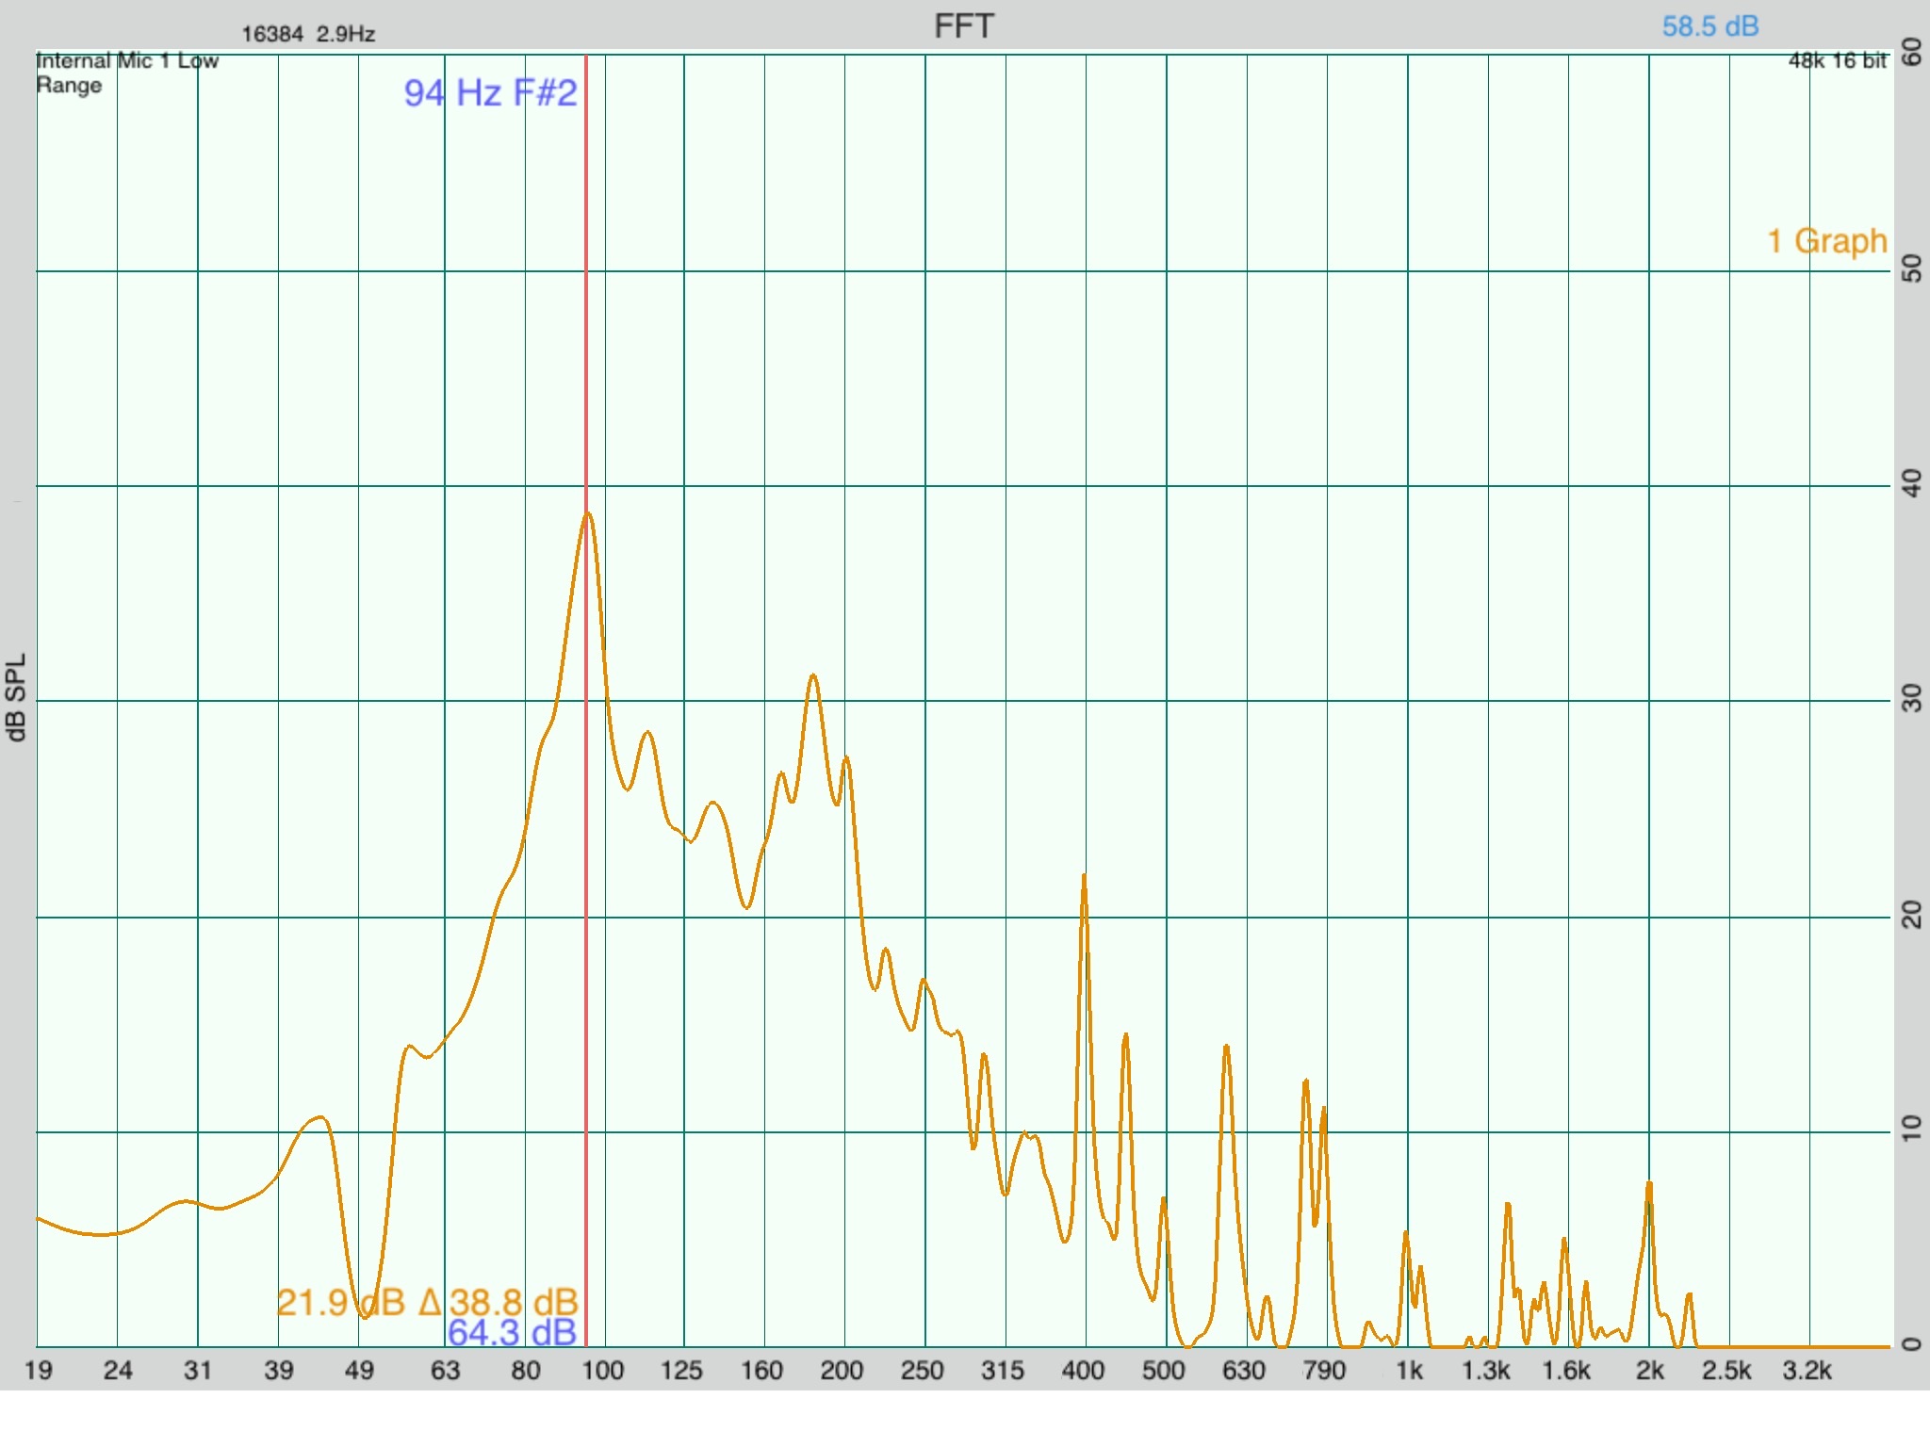Tap the 60 dB scale marking
This screenshot has height=1447, width=1930.
pos(1912,53)
